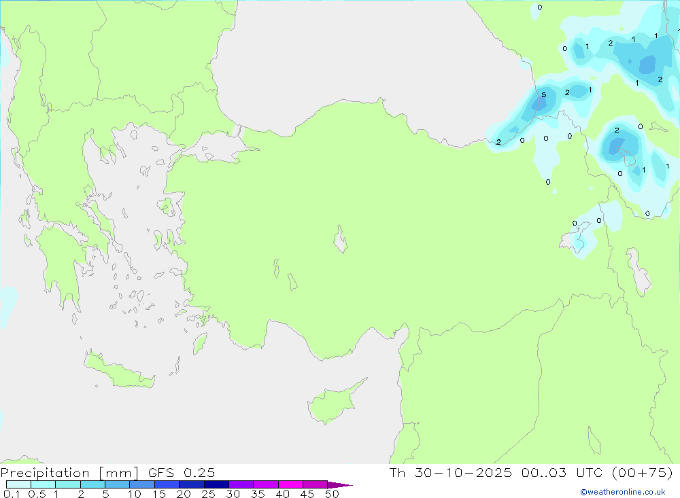Click the legend scale label "50"
The width and height of the screenshot is (680, 498).
(332, 494)
